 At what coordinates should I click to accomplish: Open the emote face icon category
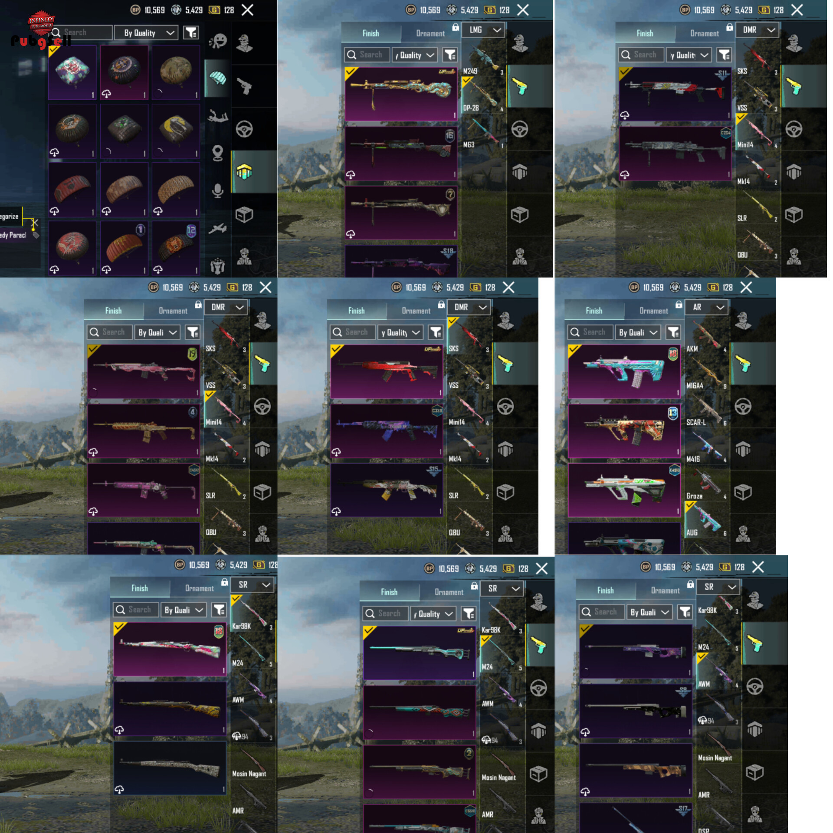tap(218, 42)
